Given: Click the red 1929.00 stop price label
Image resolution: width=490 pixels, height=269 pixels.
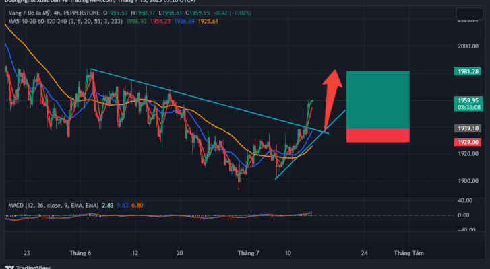Looking at the screenshot, I should tap(468, 142).
